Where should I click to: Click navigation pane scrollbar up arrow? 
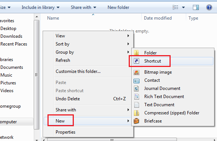[x=37, y=17]
